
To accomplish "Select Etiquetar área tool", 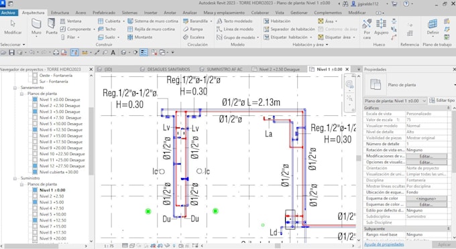I will [x=337, y=37].
